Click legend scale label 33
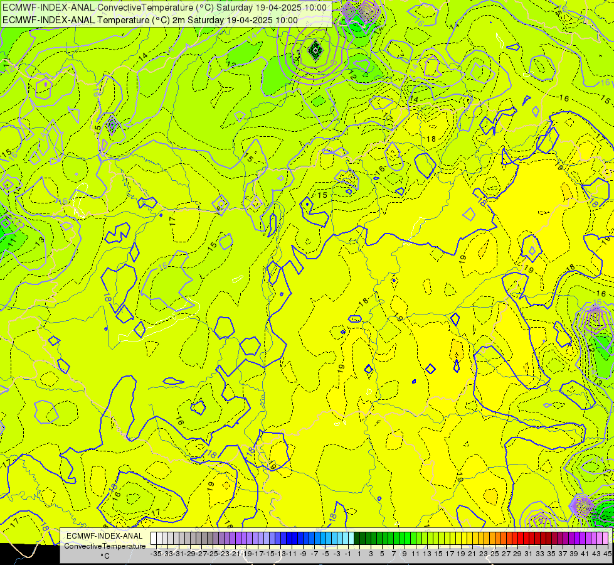This screenshot has width=614, height=565. coord(540,554)
